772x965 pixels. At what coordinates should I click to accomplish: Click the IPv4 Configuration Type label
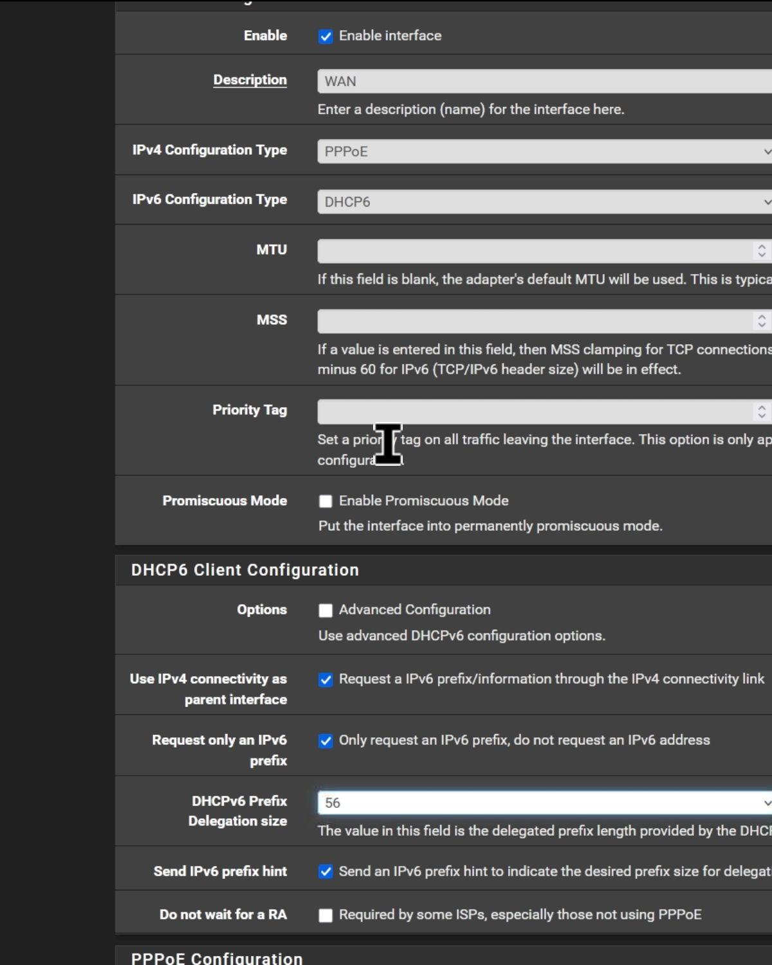coord(210,150)
